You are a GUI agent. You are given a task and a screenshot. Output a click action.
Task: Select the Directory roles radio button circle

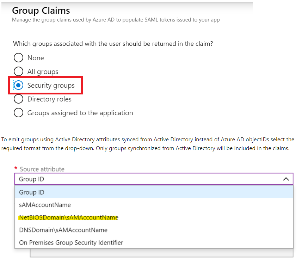pos(18,99)
